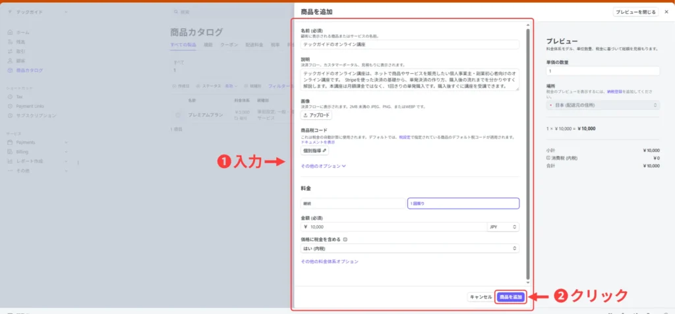Image resolution: width=675 pixels, height=314 pixels.
Task: Open the ドキュメントを表示 link
Action: (318, 142)
